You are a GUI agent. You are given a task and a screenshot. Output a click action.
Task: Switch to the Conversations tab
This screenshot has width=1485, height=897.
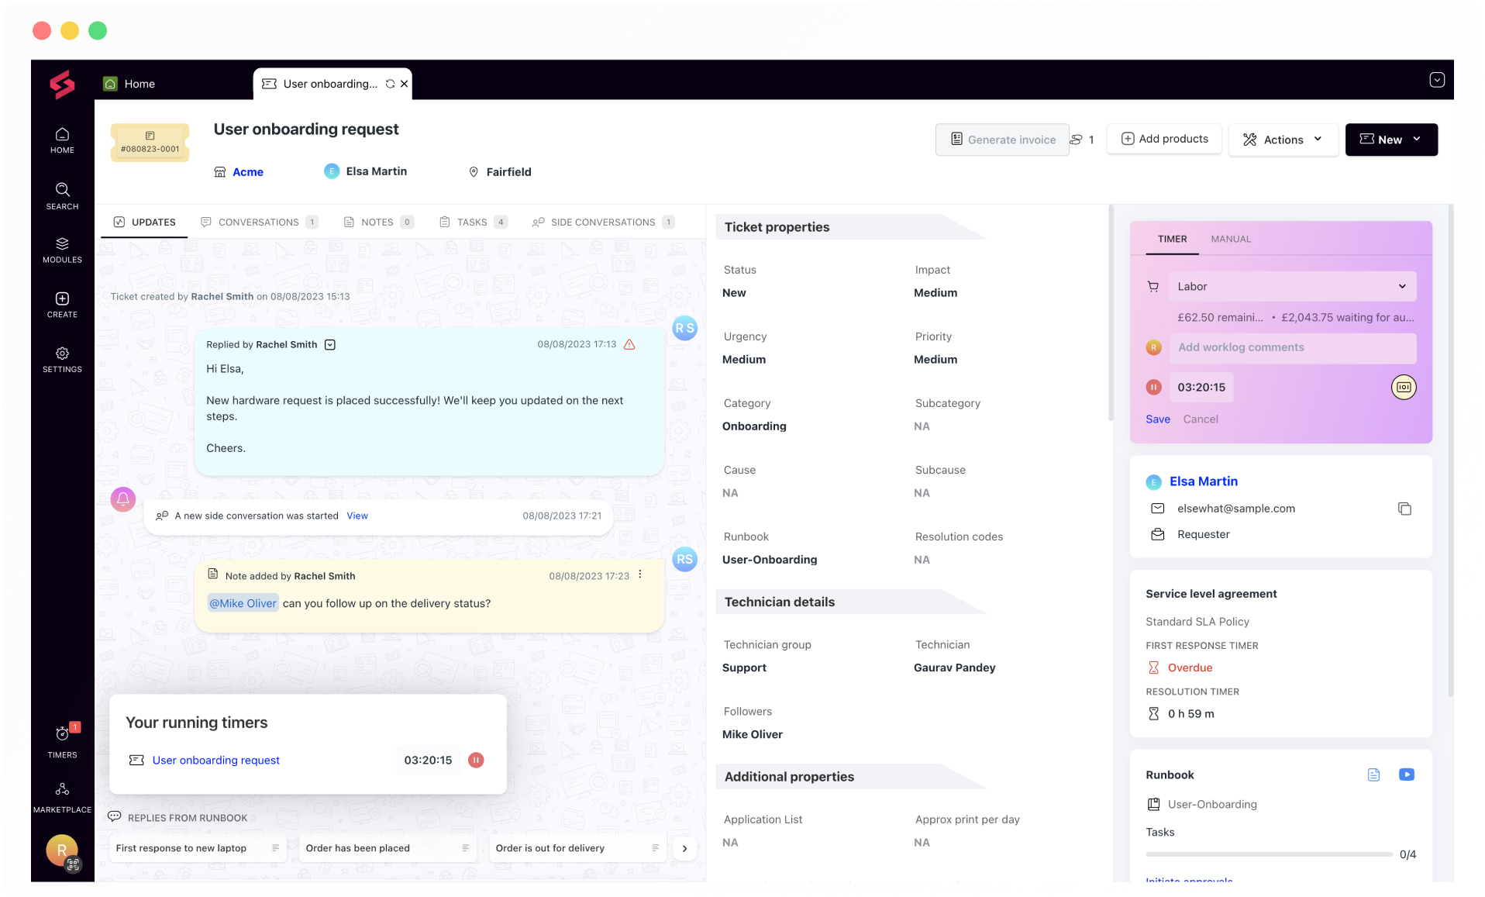point(258,222)
